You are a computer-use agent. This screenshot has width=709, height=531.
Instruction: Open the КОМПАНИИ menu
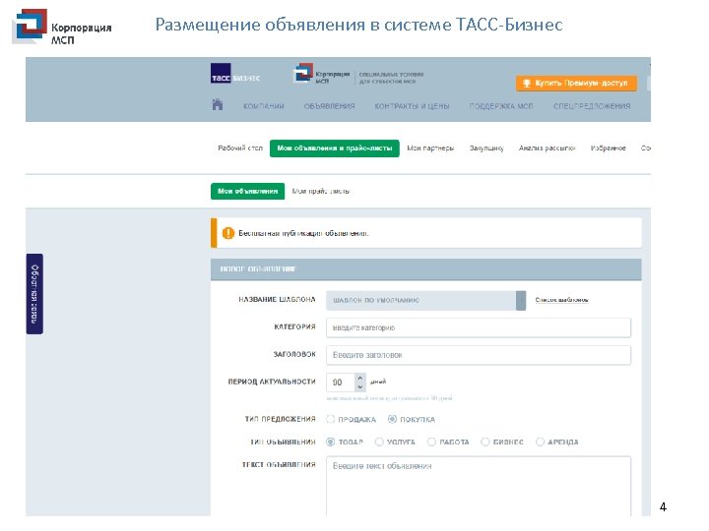pos(264,106)
